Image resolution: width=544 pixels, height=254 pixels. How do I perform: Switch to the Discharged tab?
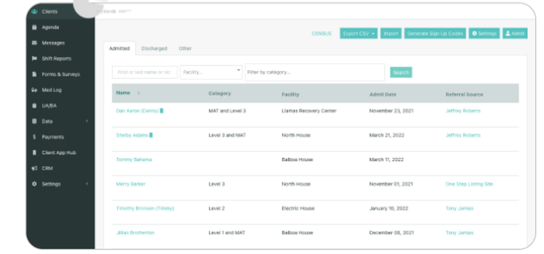click(154, 48)
